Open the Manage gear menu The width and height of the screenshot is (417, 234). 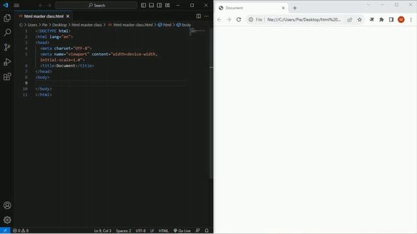point(7,220)
